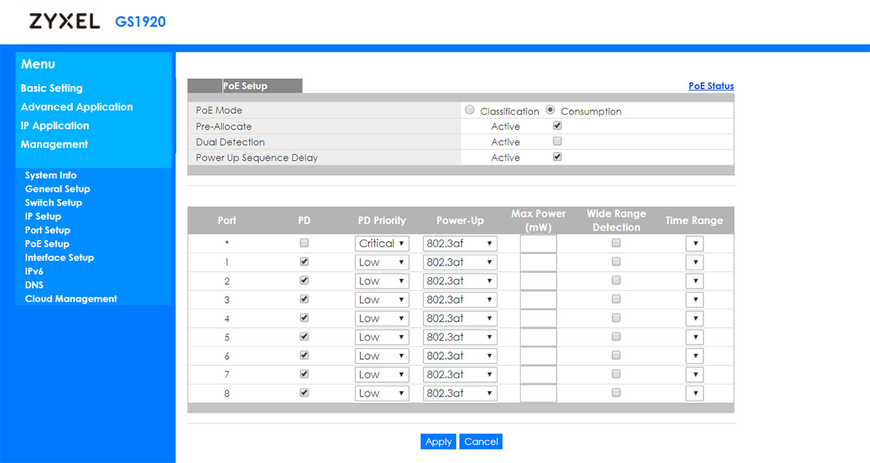870x463 pixels.
Task: Click the Power Up Sequence Delay label
Action: 257,158
